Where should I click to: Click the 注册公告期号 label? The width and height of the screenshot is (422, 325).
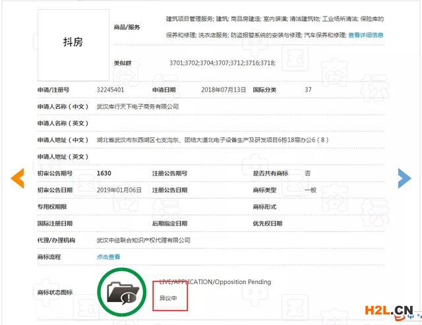170,173
